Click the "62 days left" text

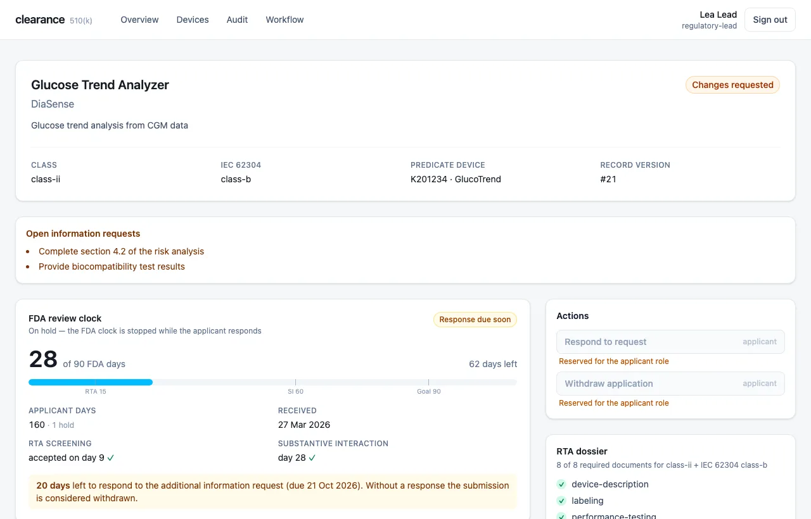[493, 364]
